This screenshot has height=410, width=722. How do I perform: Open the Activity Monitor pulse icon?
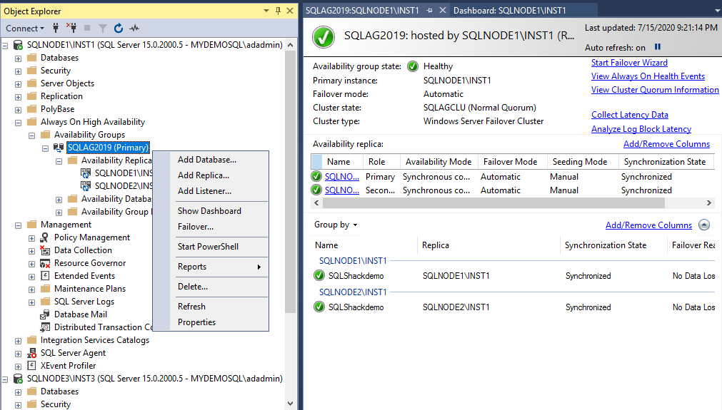134,28
